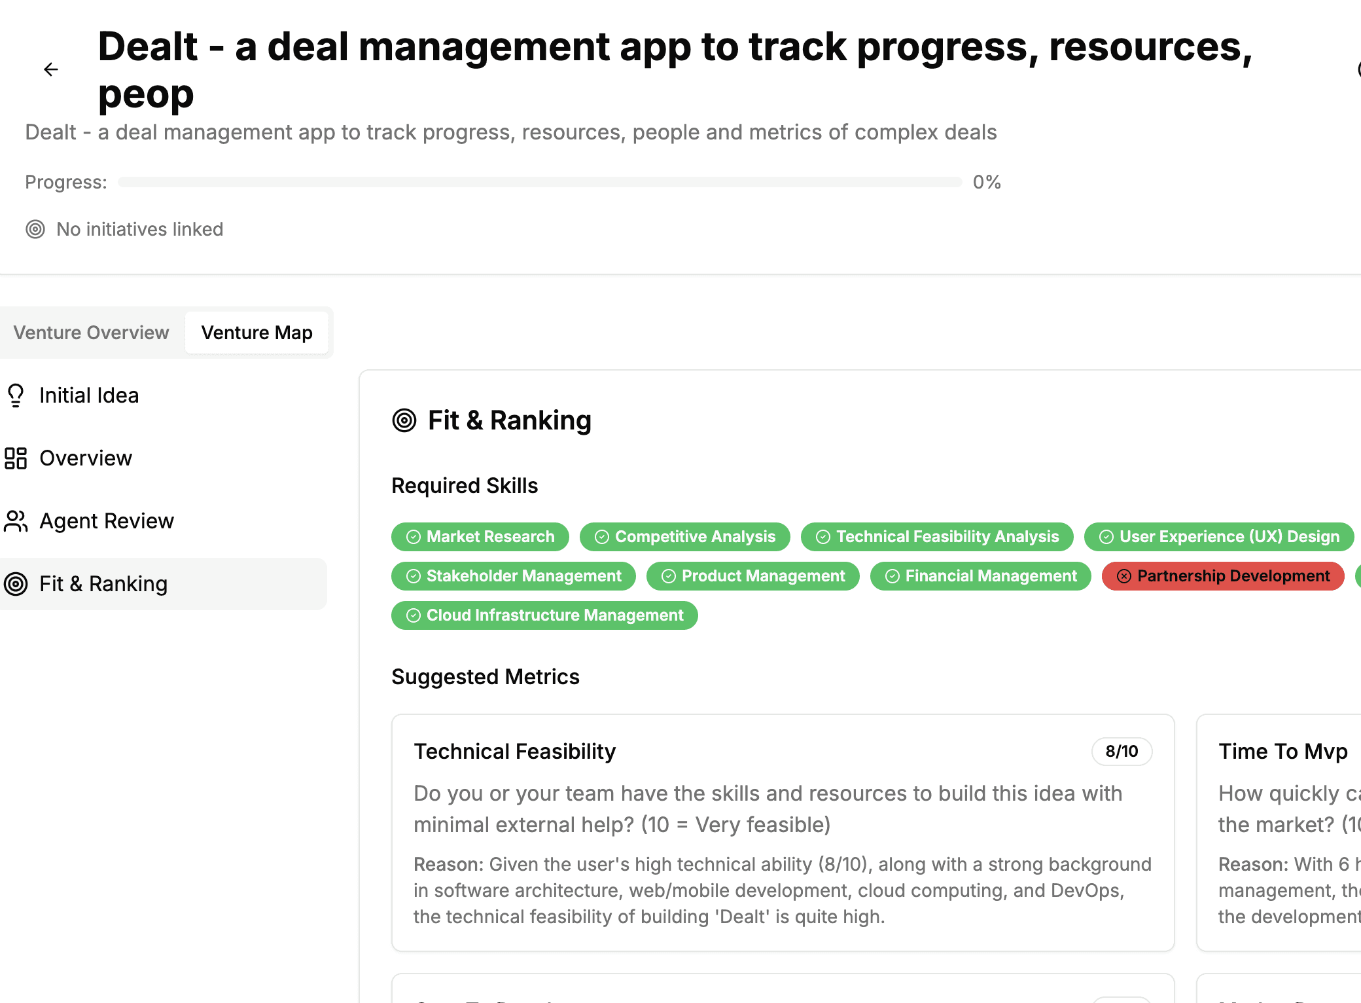Toggle the Stakeholder Management skill tag
This screenshot has width=1361, height=1003.
point(513,576)
